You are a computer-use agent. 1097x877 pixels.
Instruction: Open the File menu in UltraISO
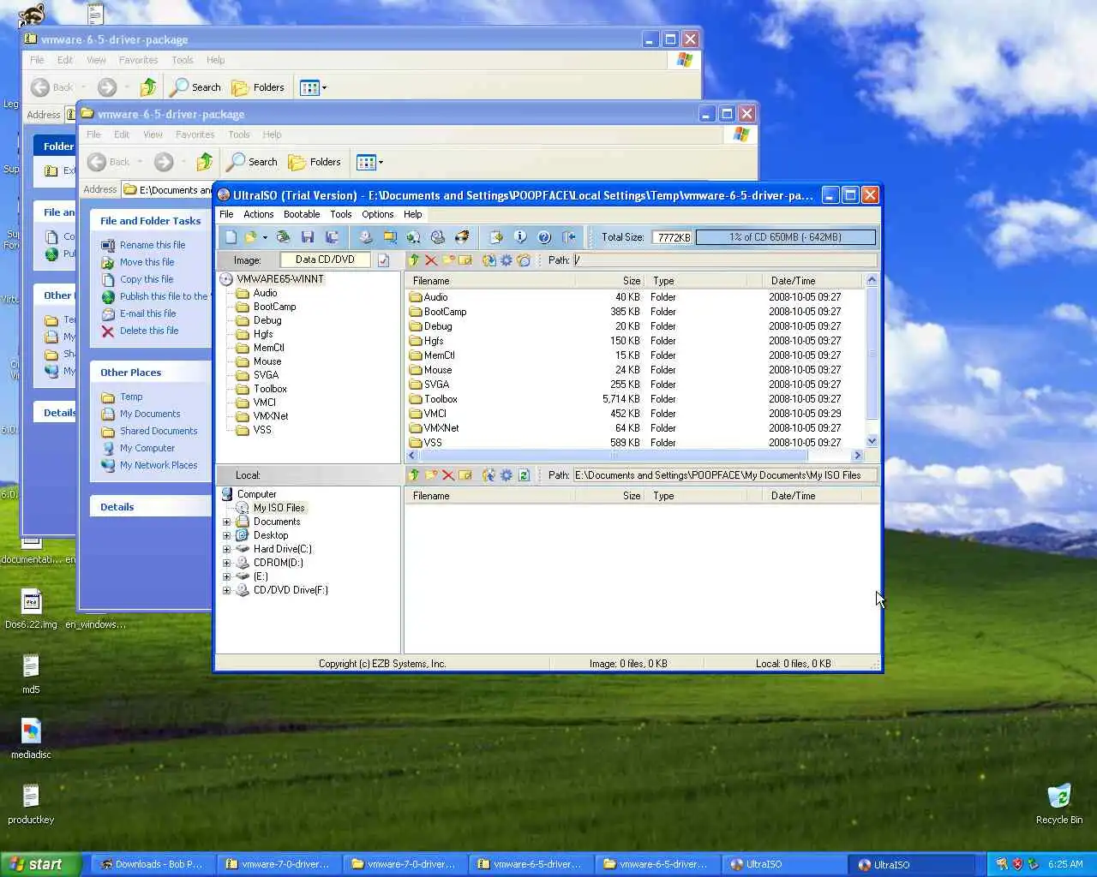pos(226,214)
